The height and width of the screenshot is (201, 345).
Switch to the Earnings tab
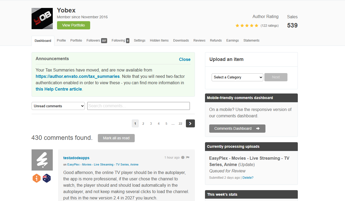coord(232,41)
